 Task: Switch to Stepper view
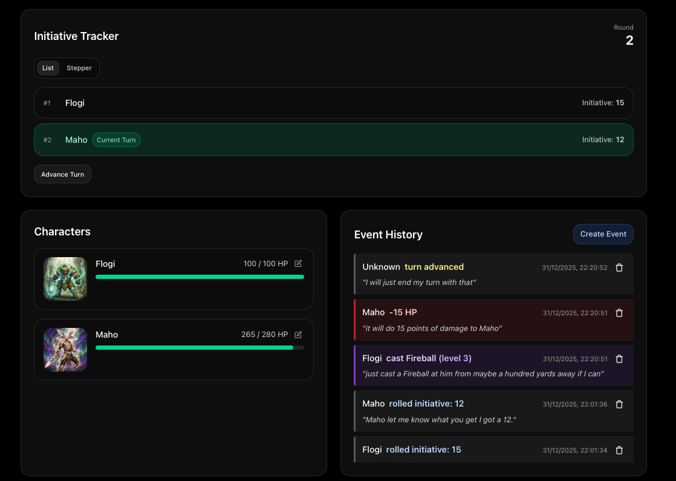tap(79, 68)
